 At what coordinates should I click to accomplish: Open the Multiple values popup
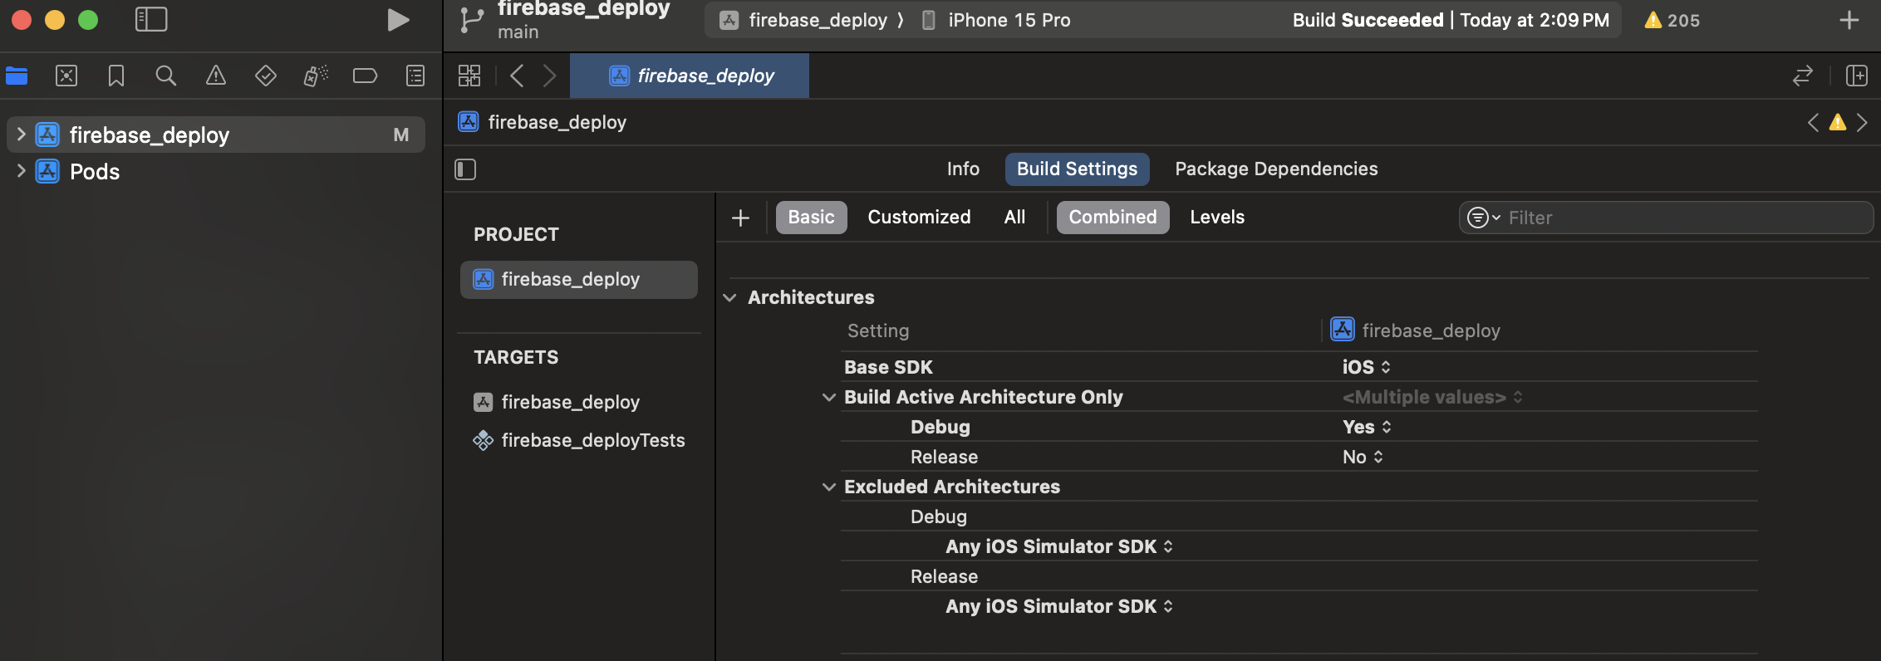click(x=1433, y=398)
